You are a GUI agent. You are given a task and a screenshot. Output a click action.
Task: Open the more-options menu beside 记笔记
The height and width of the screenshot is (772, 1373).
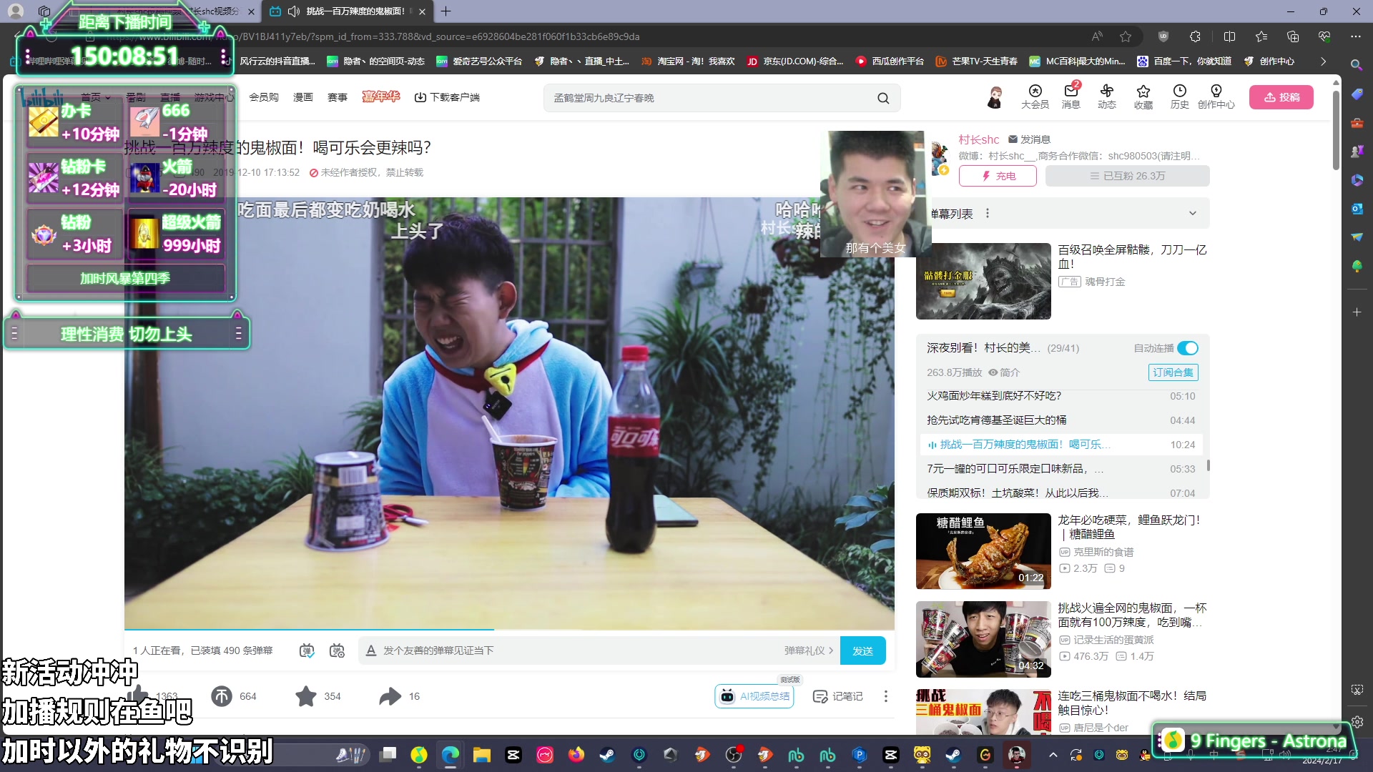coord(885,696)
